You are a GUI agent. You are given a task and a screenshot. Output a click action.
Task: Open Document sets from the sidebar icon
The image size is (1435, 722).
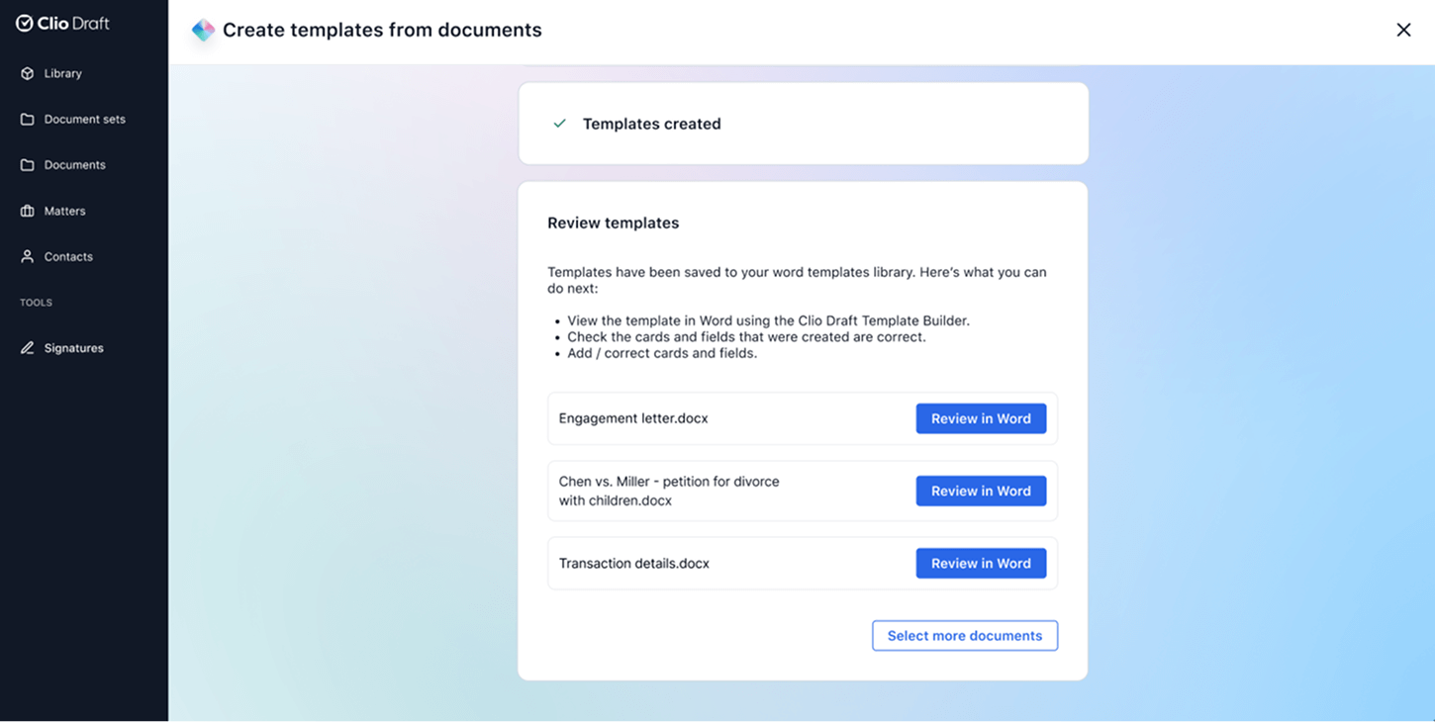pos(25,119)
